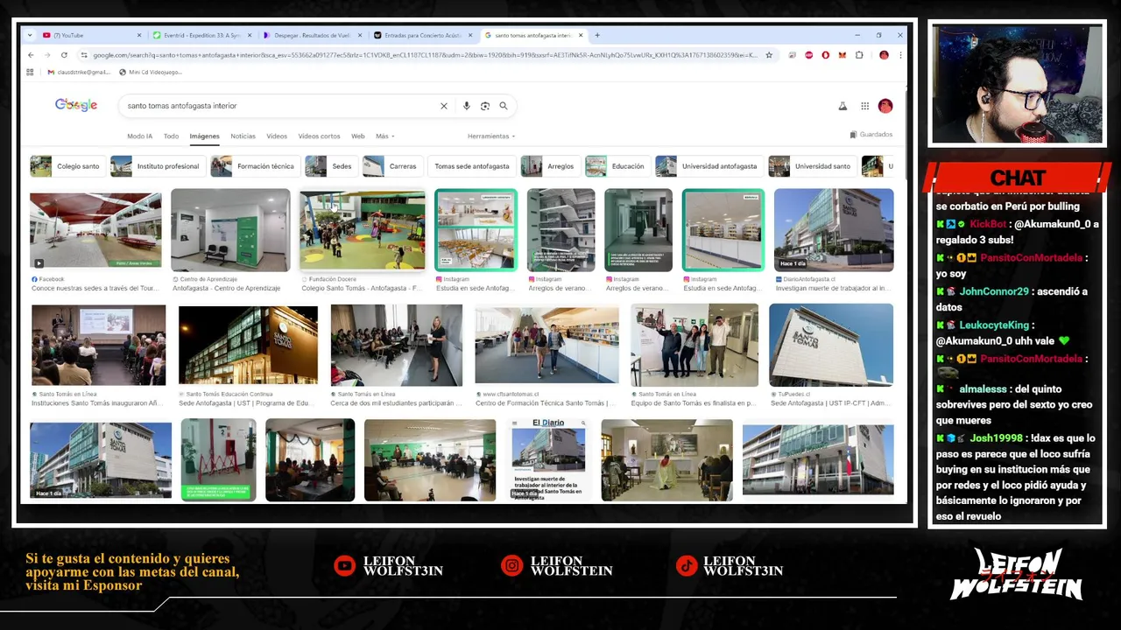Click the TikTok icon in the overlay
The image size is (1121, 630).
click(687, 566)
